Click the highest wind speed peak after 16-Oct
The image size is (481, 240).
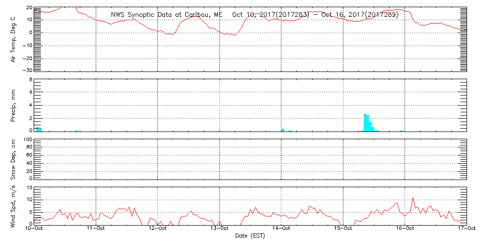click(413, 198)
